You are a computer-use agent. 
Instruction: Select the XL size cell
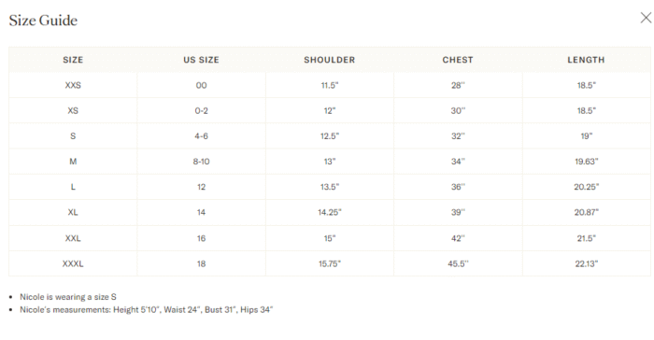[x=73, y=212]
